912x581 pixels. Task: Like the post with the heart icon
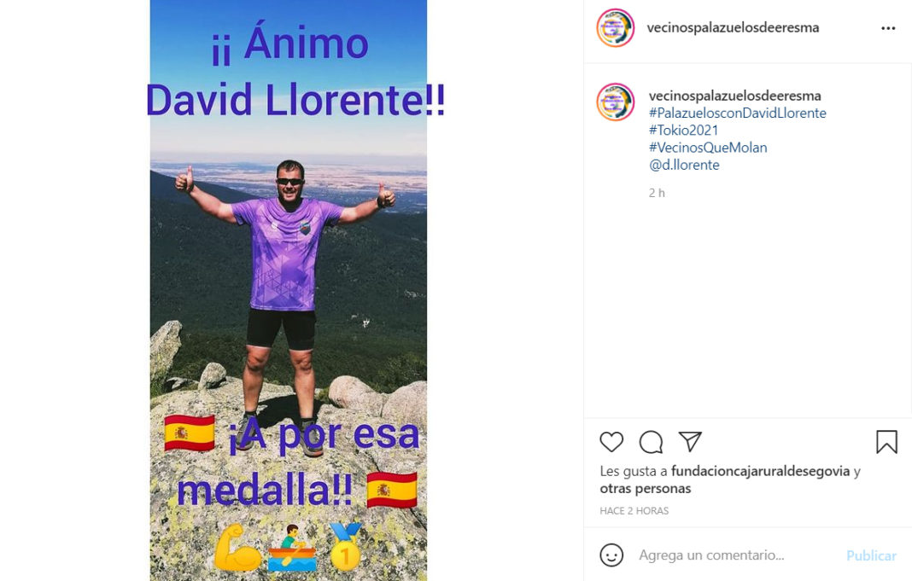611,442
